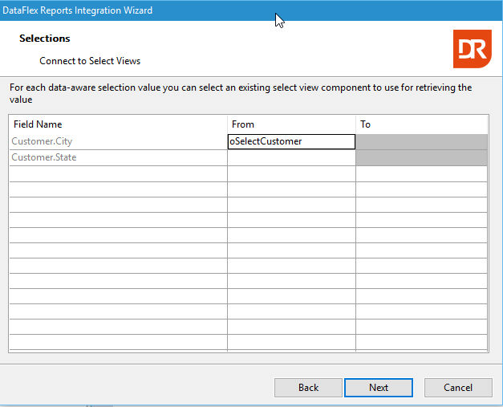This screenshot has width=503, height=407.
Task: Click the To column header
Action: coord(421,124)
